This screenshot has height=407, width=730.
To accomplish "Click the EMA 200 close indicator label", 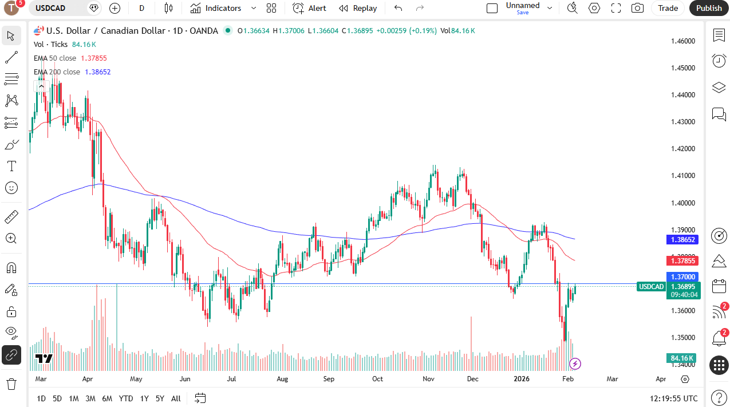I will tap(57, 72).
